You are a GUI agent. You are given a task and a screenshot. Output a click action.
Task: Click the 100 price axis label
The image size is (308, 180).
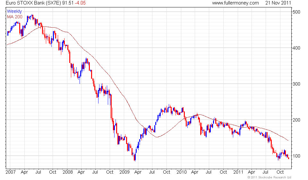(296, 156)
